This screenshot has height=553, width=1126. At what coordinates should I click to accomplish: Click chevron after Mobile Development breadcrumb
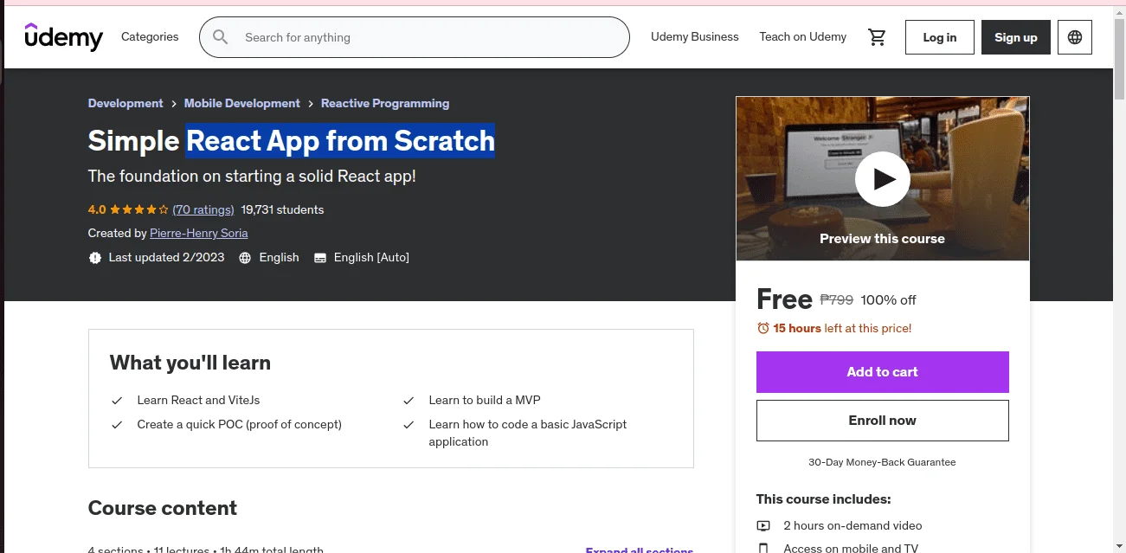tap(311, 104)
